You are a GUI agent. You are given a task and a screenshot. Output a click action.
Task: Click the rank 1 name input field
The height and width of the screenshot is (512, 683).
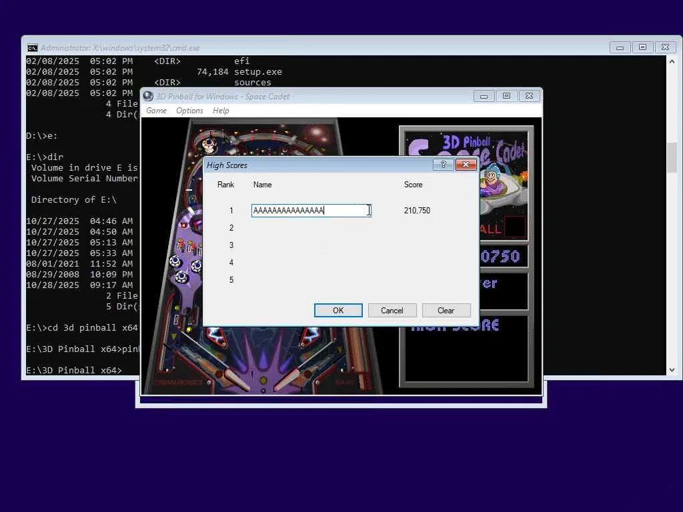point(311,211)
